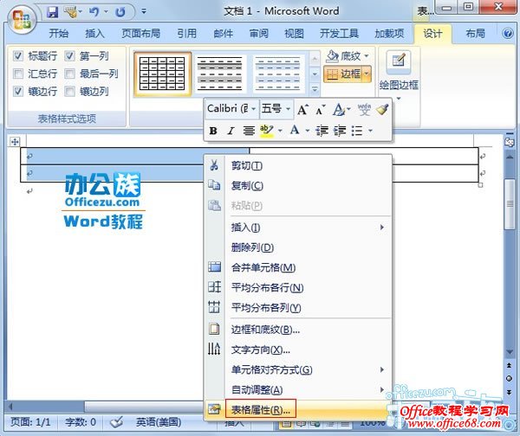Click Styles A icon in mini toolbar

[339, 110]
